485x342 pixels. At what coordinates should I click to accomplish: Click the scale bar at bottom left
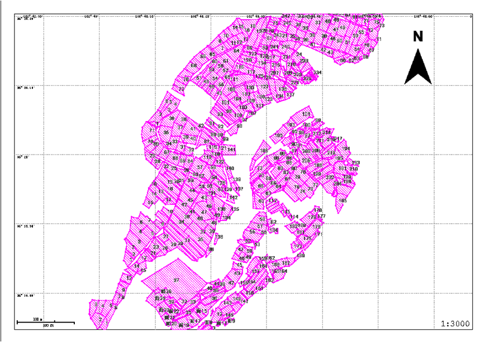[x=45, y=322]
